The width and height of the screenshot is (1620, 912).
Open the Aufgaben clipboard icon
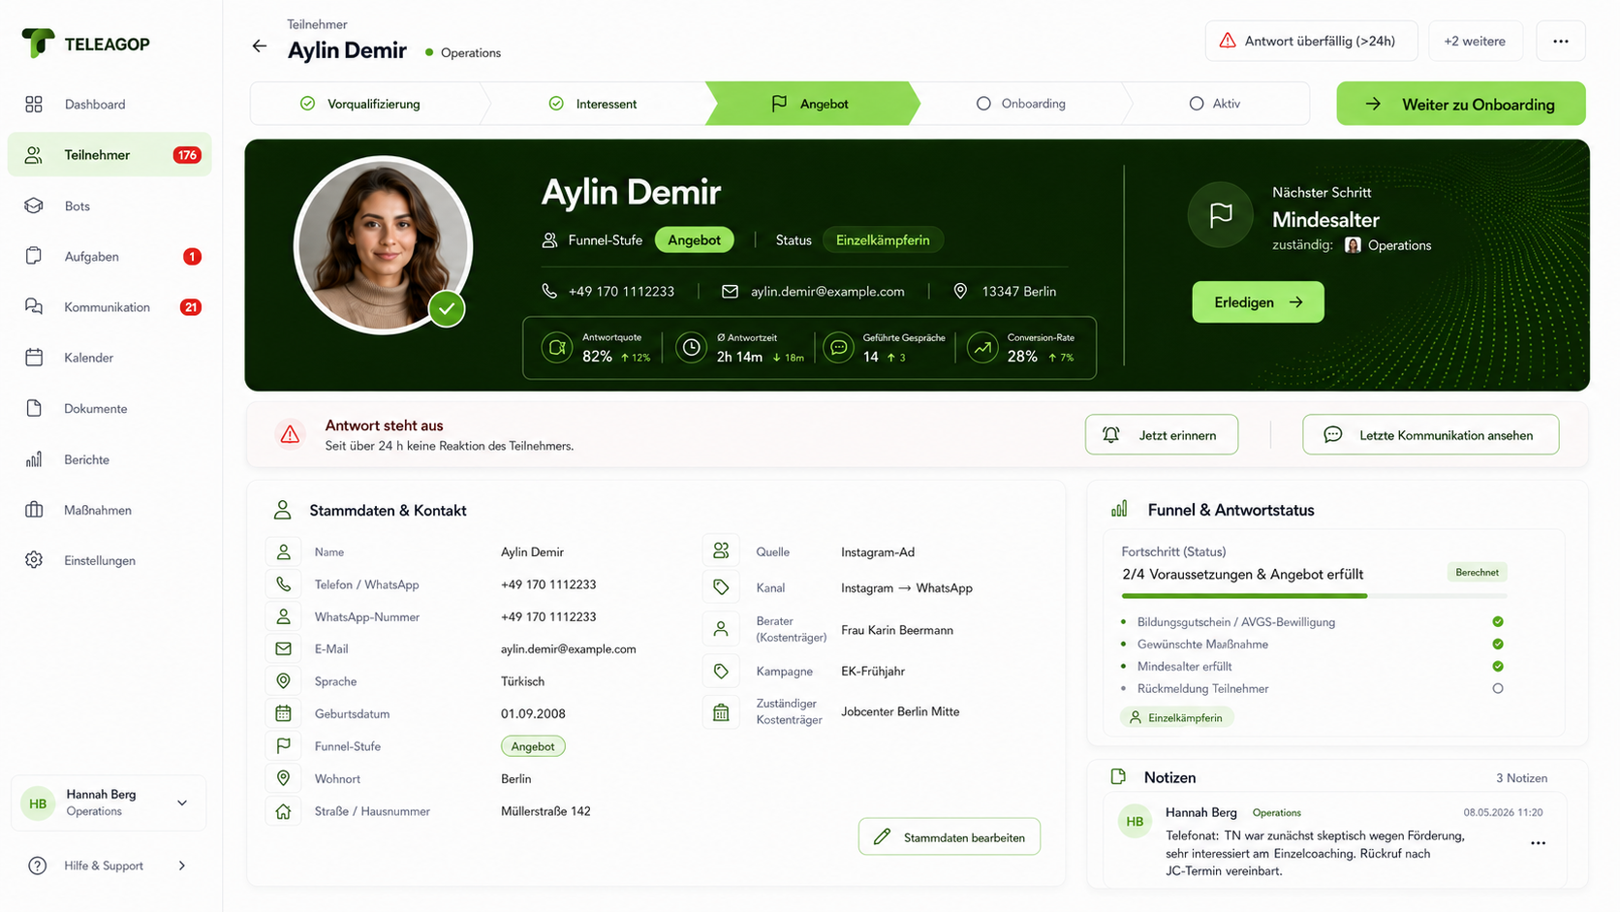tap(34, 256)
